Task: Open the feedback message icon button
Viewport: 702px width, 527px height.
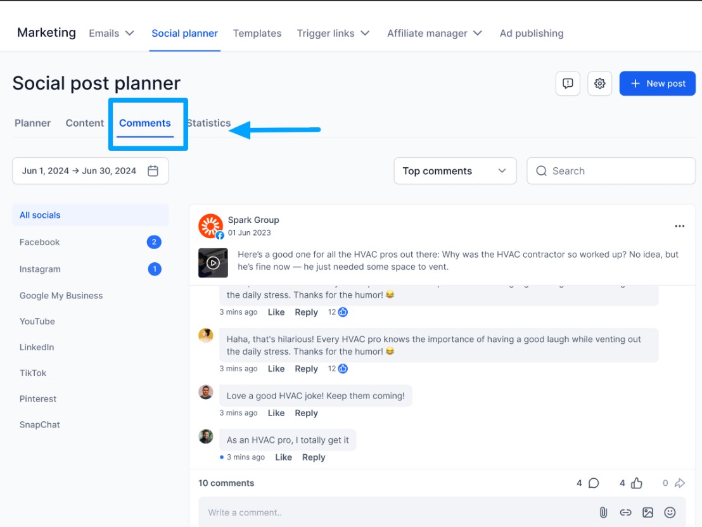Action: pos(568,83)
